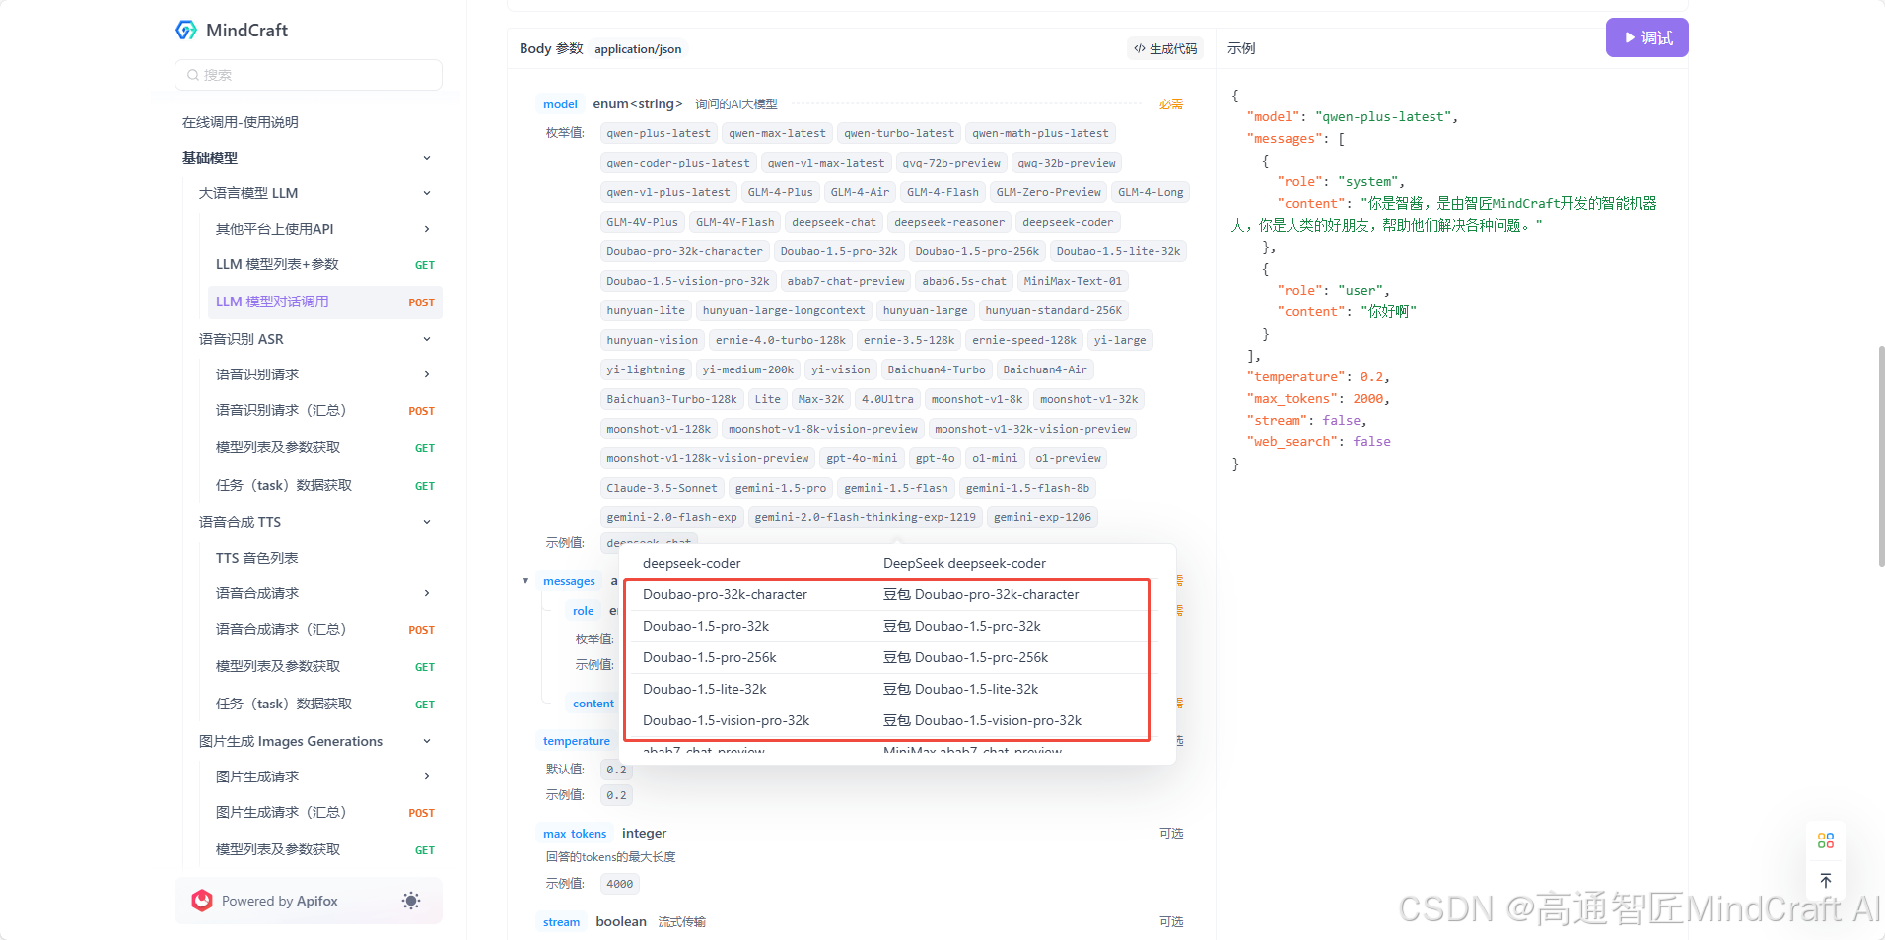Click the qwen-plus-latest enum tag
The image size is (1885, 940).
click(659, 133)
